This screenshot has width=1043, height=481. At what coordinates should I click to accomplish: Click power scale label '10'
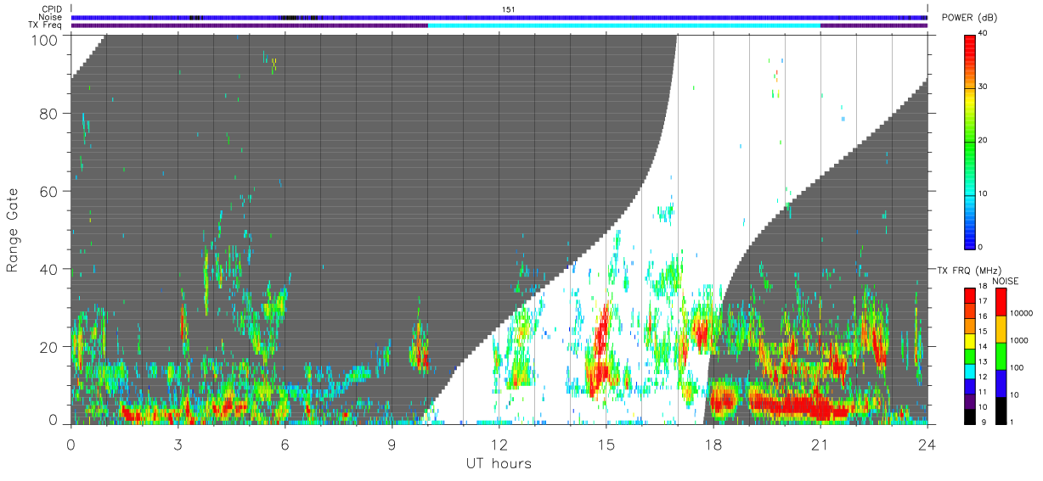click(x=984, y=194)
